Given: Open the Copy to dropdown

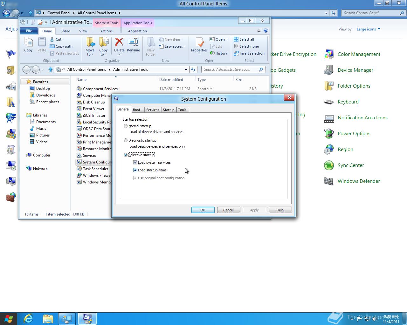Looking at the screenshot, I should point(103,52).
